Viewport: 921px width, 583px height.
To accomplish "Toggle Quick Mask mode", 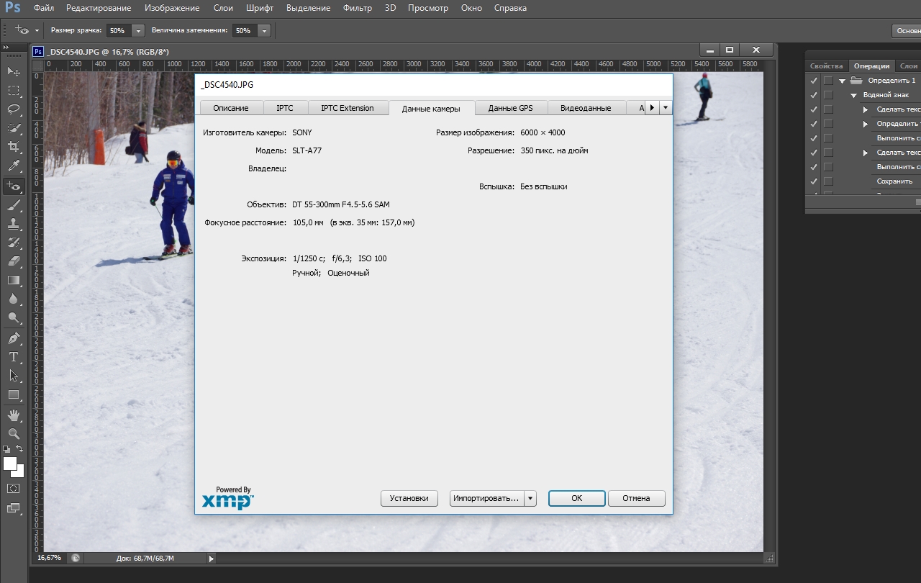I will pos(14,488).
